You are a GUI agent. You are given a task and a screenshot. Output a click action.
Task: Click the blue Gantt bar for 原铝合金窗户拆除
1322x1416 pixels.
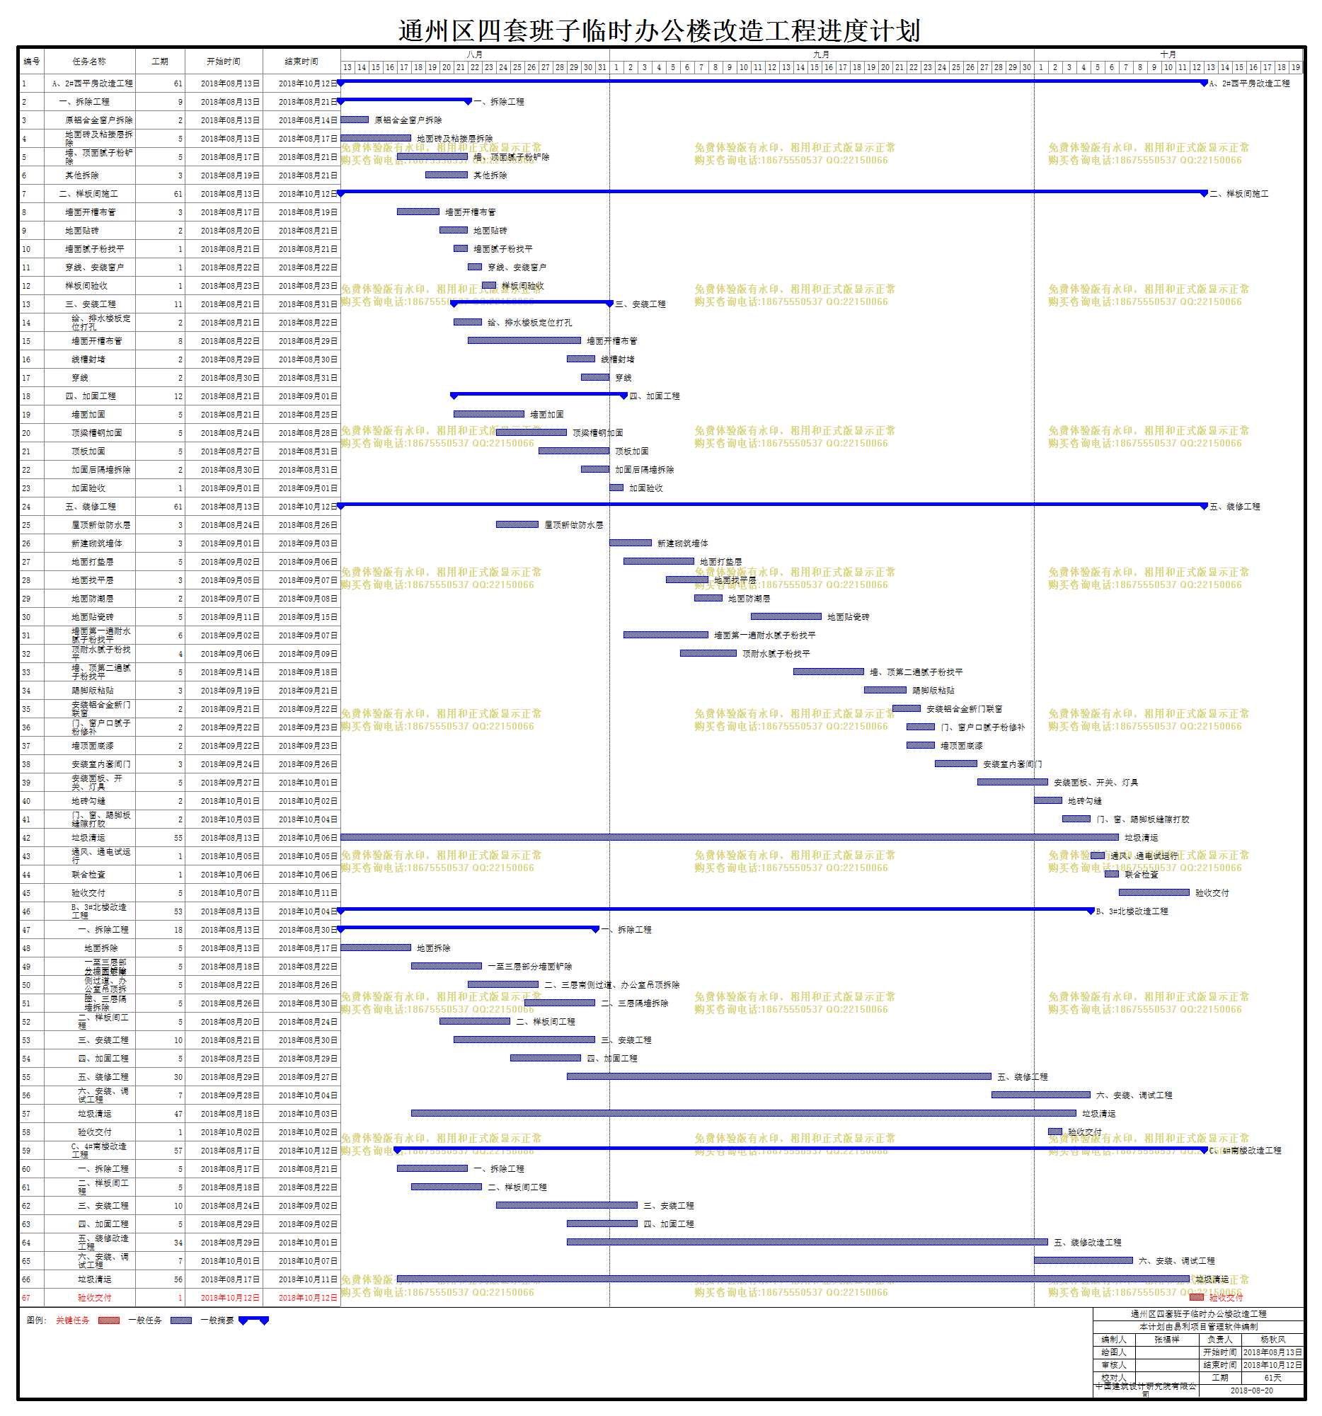coord(355,120)
